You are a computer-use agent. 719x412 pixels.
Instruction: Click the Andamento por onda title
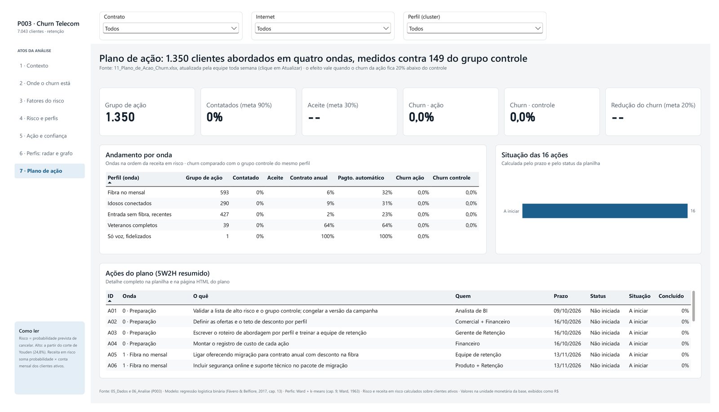[139, 155]
